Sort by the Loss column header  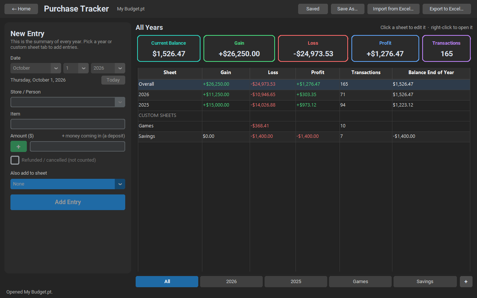(273, 73)
